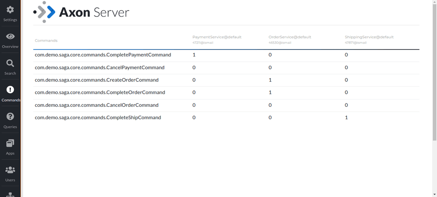Click the partially visible network icon below Users
Screen dimensions: 437x197
[10, 194]
